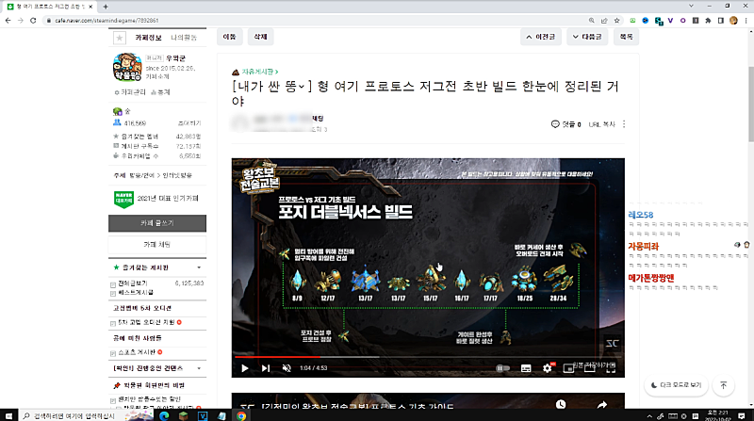754x421 pixels.
Task: Click the share page icon in address bar
Action: (604, 20)
